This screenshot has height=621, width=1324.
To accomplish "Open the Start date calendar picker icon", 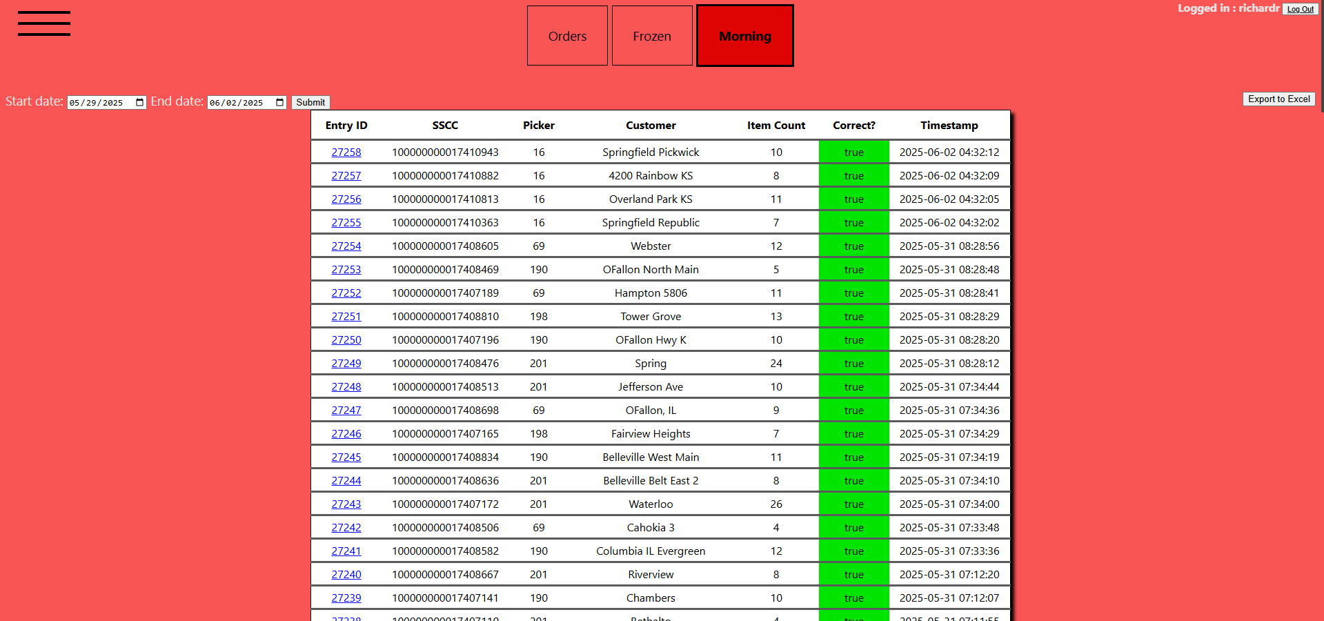I will pos(140,103).
